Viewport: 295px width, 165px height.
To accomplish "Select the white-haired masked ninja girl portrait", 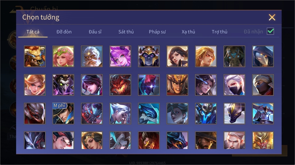I will 234,85.
